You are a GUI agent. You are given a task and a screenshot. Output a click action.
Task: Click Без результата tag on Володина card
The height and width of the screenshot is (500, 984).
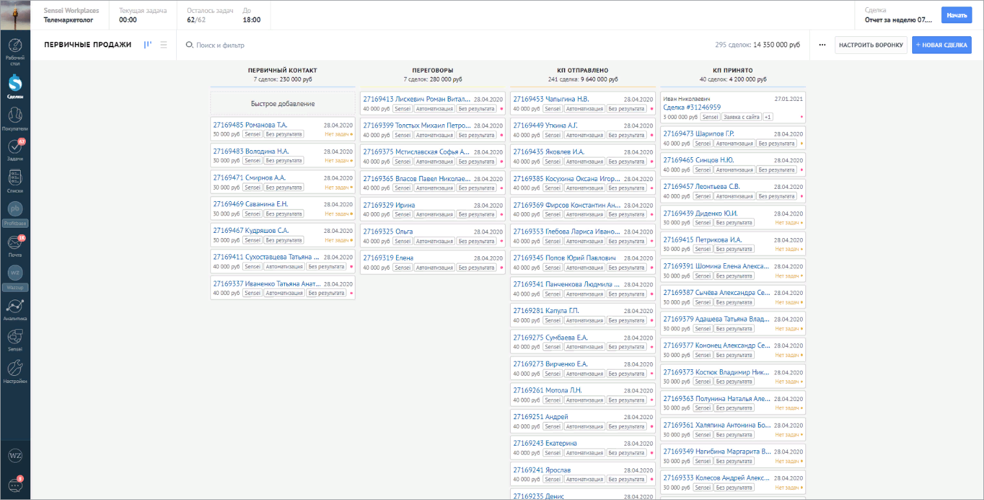(284, 160)
